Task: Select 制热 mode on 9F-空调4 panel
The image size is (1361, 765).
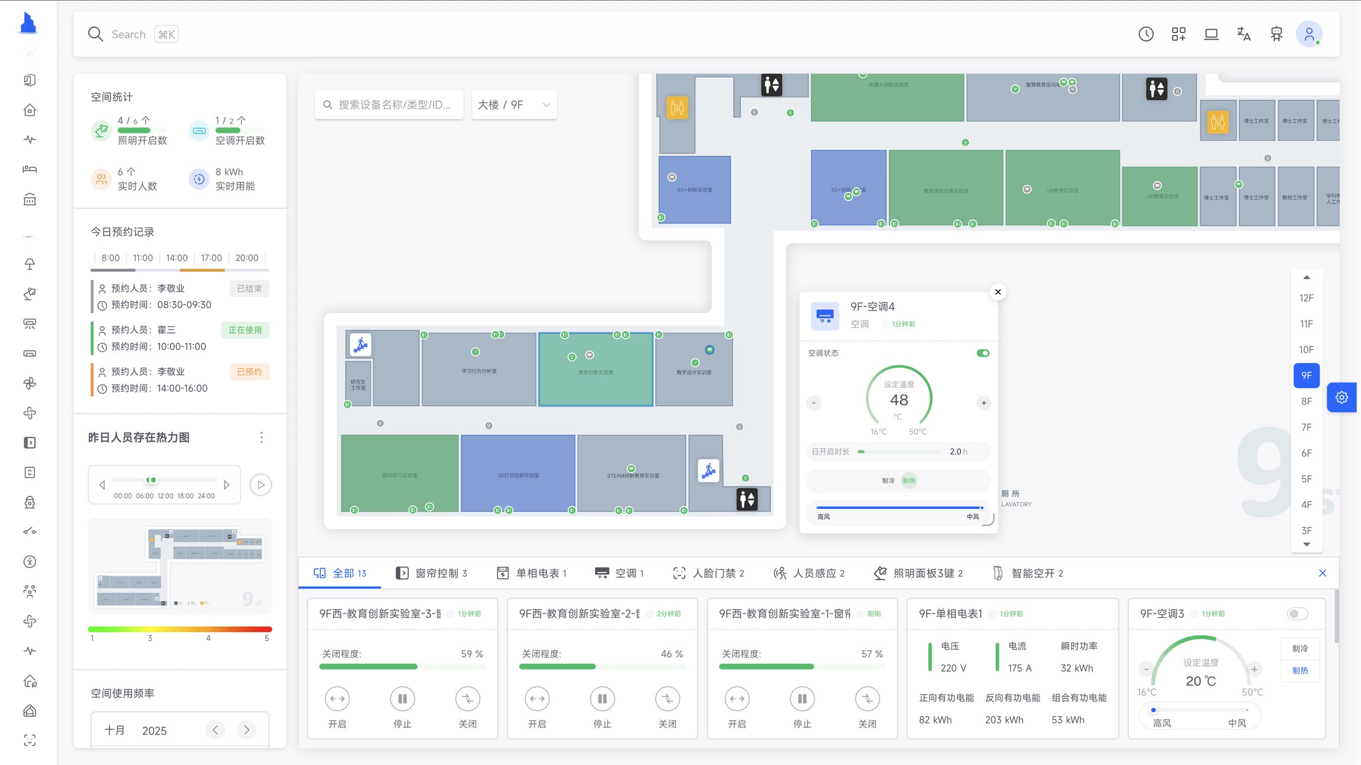Action: (x=909, y=480)
